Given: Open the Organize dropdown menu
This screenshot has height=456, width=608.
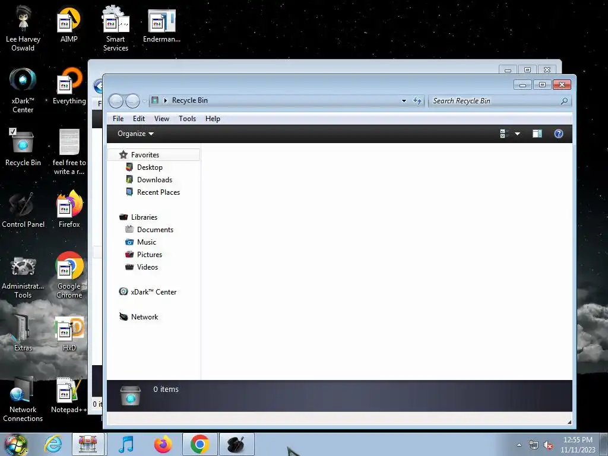Looking at the screenshot, I should click(x=135, y=134).
